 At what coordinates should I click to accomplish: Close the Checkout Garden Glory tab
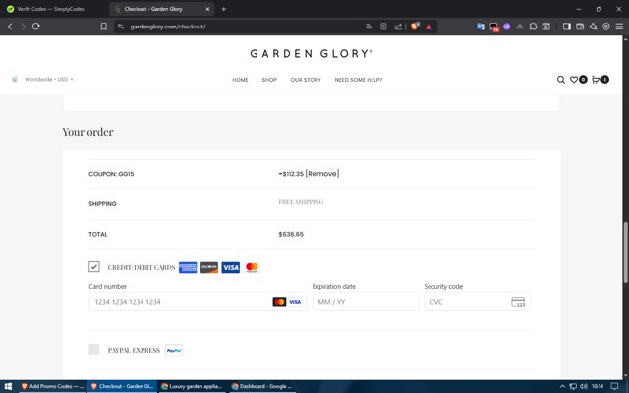tap(207, 9)
